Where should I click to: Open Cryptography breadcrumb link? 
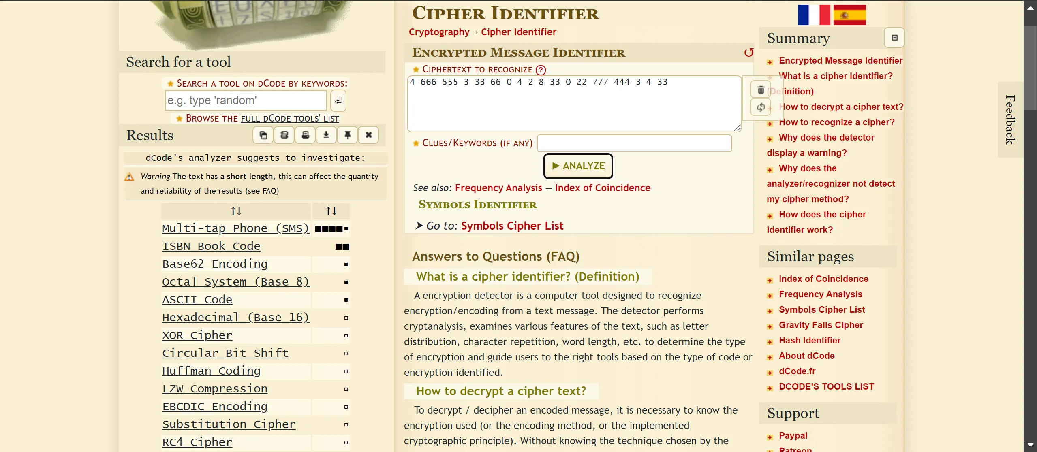tap(439, 32)
